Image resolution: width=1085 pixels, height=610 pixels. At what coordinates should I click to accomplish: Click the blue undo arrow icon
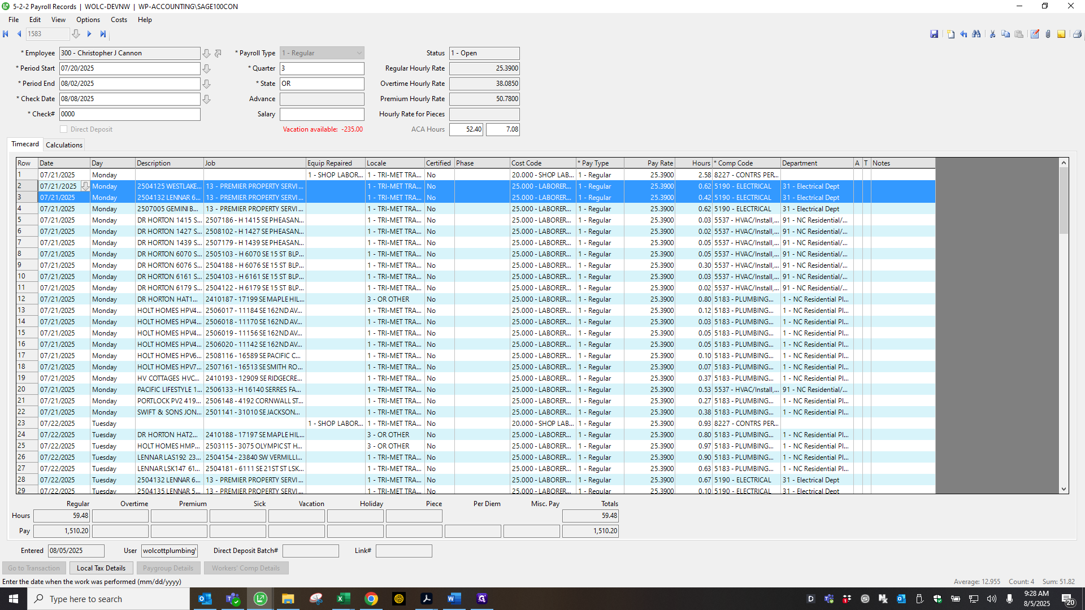tap(964, 34)
